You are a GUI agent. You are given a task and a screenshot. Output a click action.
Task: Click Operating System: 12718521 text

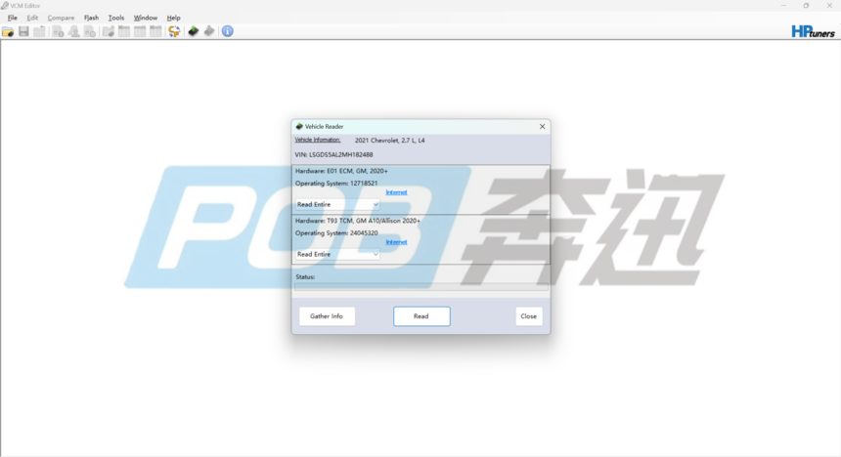point(336,184)
